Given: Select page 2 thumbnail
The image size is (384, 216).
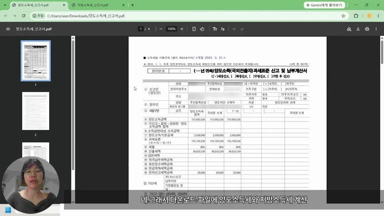Looking at the screenshot, I should [x=36, y=111].
